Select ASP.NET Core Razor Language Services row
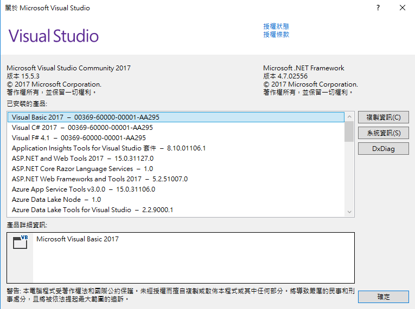This screenshot has width=415, height=309. 176,169
